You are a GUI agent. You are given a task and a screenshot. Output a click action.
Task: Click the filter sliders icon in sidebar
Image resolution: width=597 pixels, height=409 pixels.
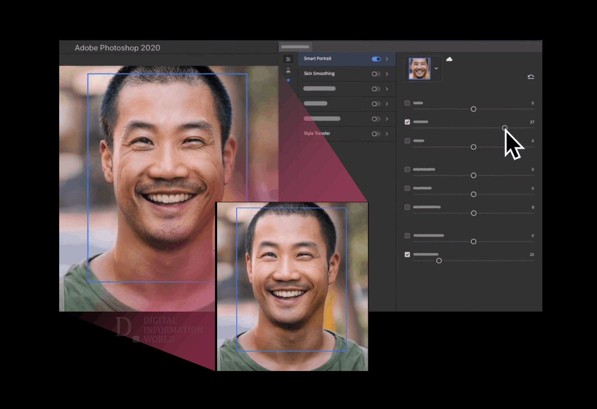(288, 59)
